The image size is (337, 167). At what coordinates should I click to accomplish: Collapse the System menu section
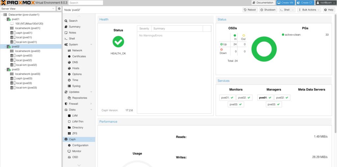click(91, 45)
